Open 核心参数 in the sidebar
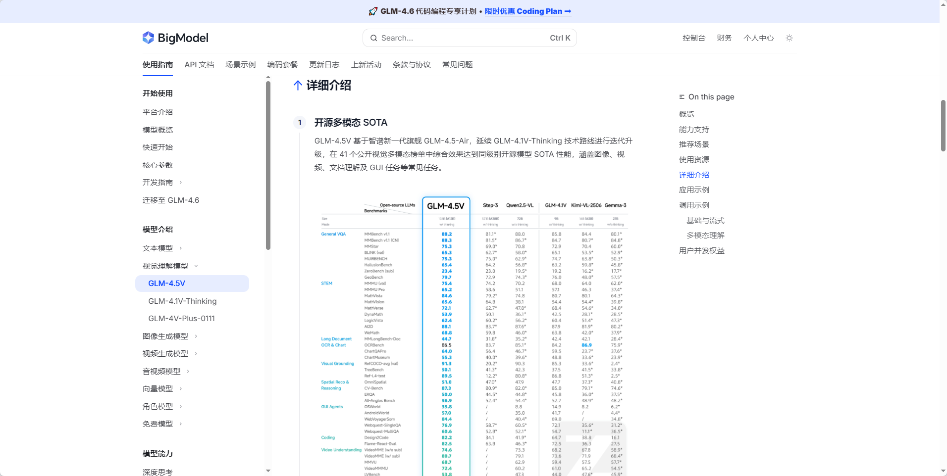947x476 pixels. [x=158, y=165]
